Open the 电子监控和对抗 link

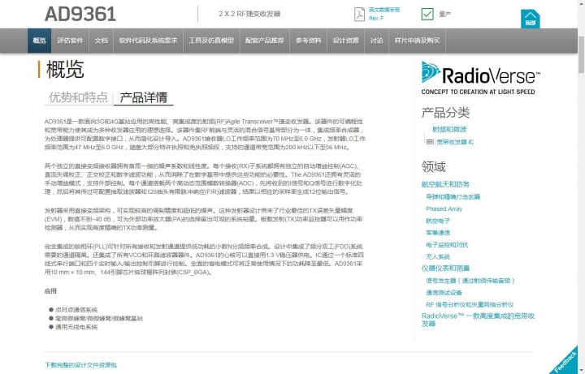(447, 245)
